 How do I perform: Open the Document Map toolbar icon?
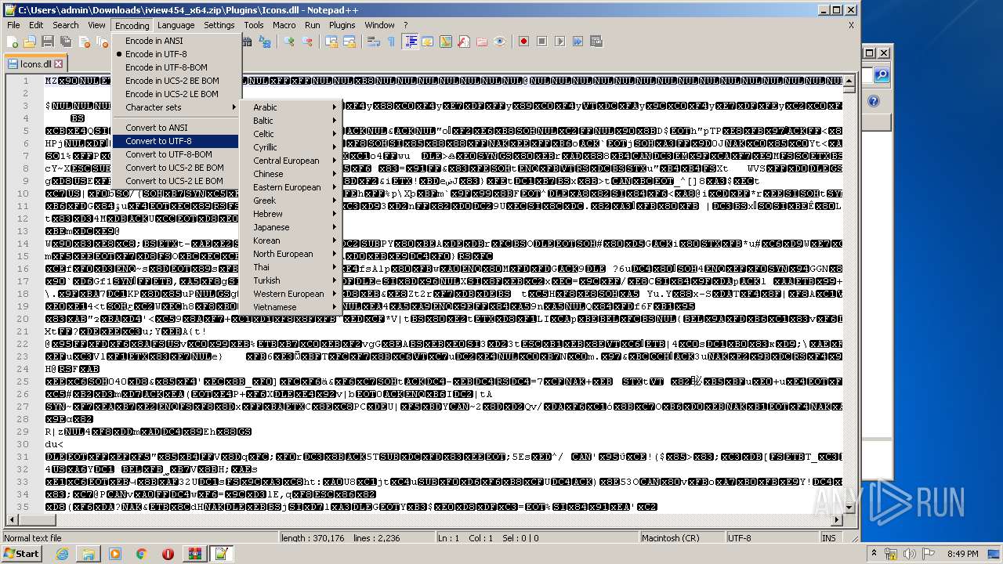tap(446, 42)
